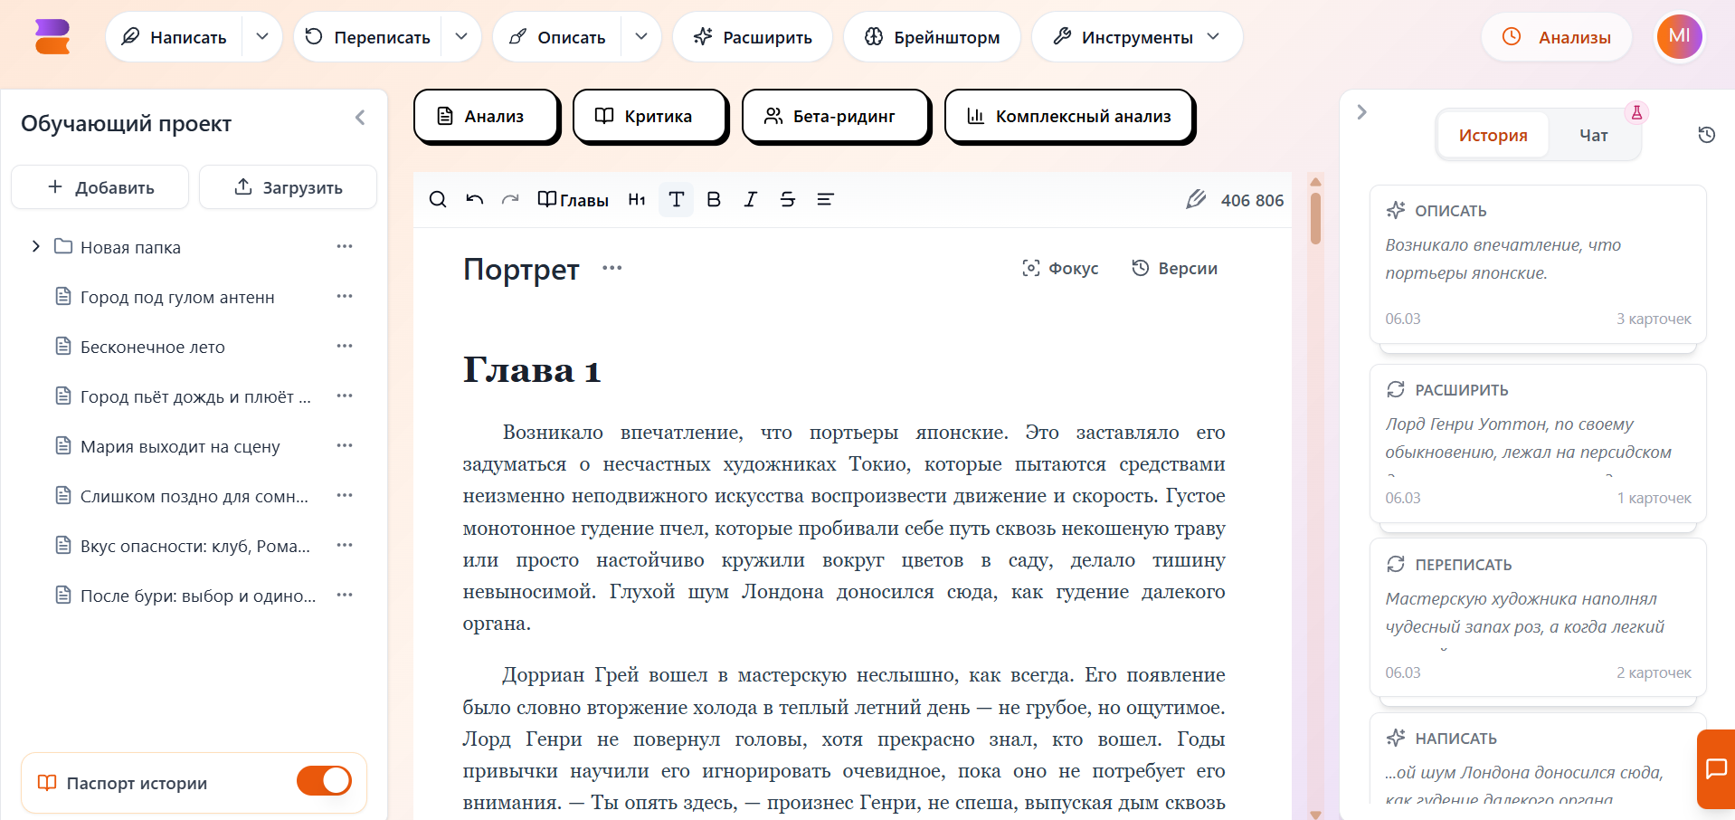This screenshot has height=820, width=1735.
Task: Open document Бесконечное лето
Action: click(x=153, y=347)
